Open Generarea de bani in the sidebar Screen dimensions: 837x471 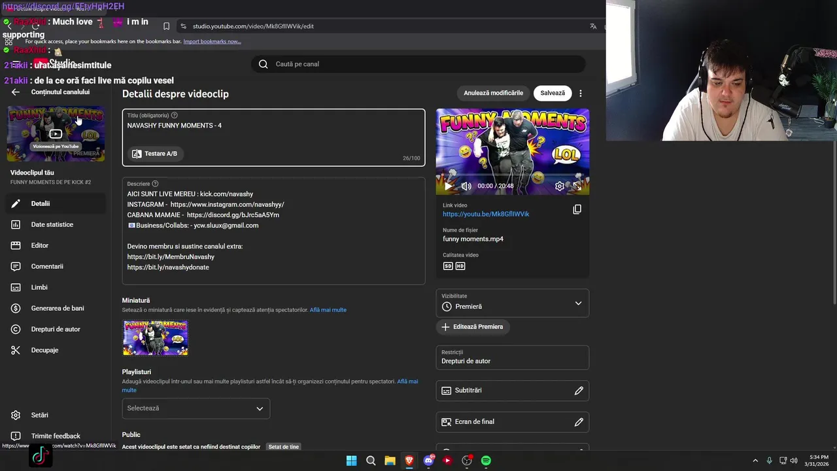tap(56, 308)
